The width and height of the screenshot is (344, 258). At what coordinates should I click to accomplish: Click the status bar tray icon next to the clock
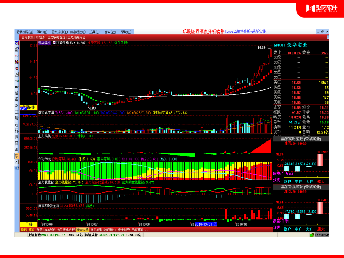pyautogui.click(x=312, y=235)
